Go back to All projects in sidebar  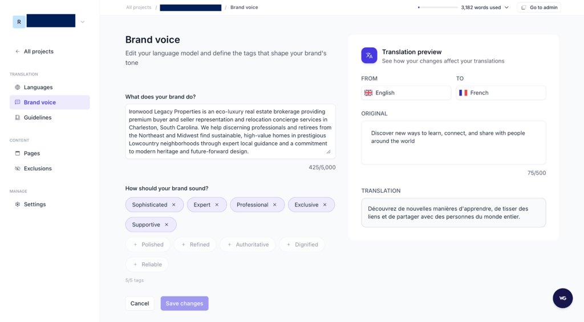(39, 52)
